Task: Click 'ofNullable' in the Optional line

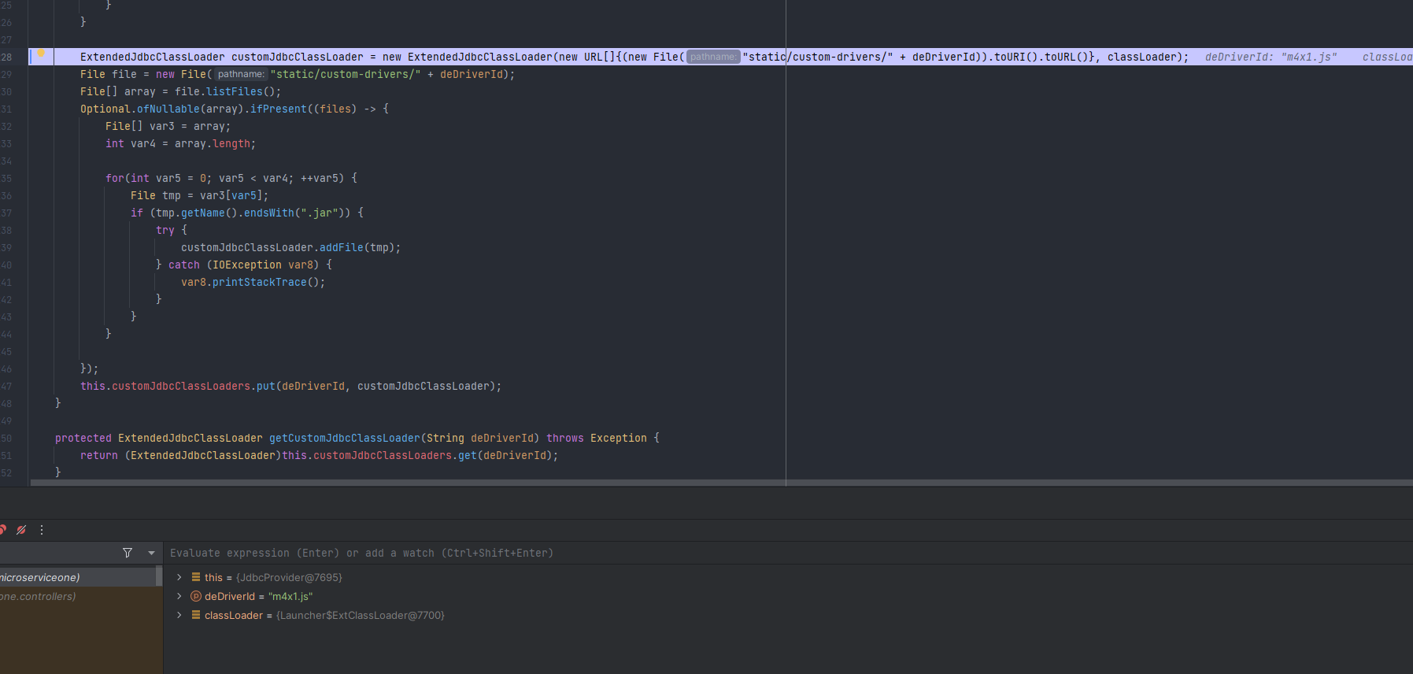Action: [x=168, y=109]
